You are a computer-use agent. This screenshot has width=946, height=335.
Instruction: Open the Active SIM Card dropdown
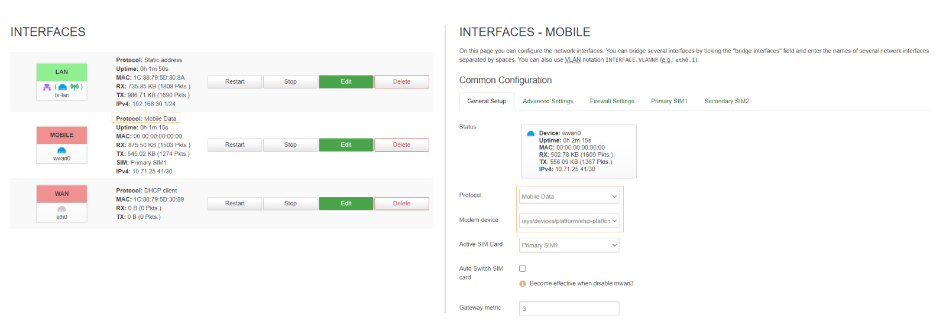569,245
